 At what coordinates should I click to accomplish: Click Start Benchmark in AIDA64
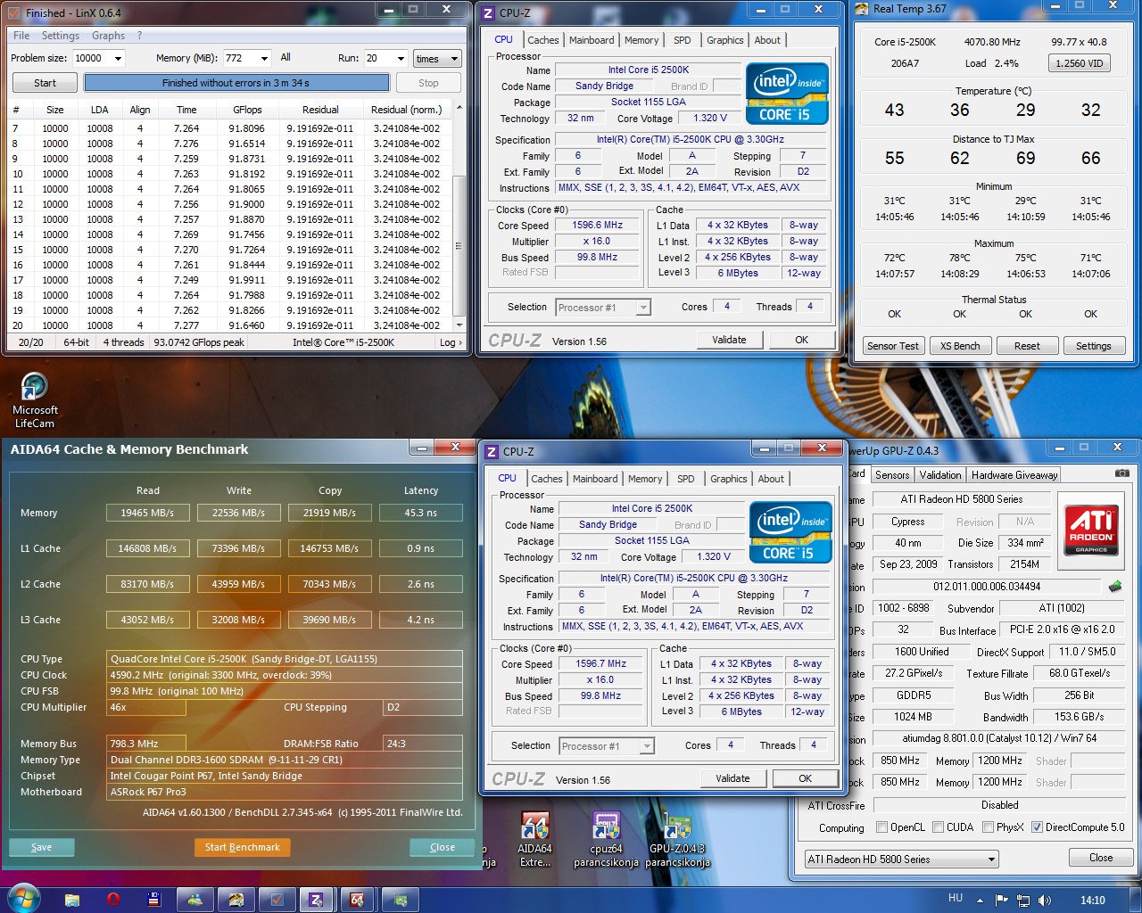click(x=242, y=847)
